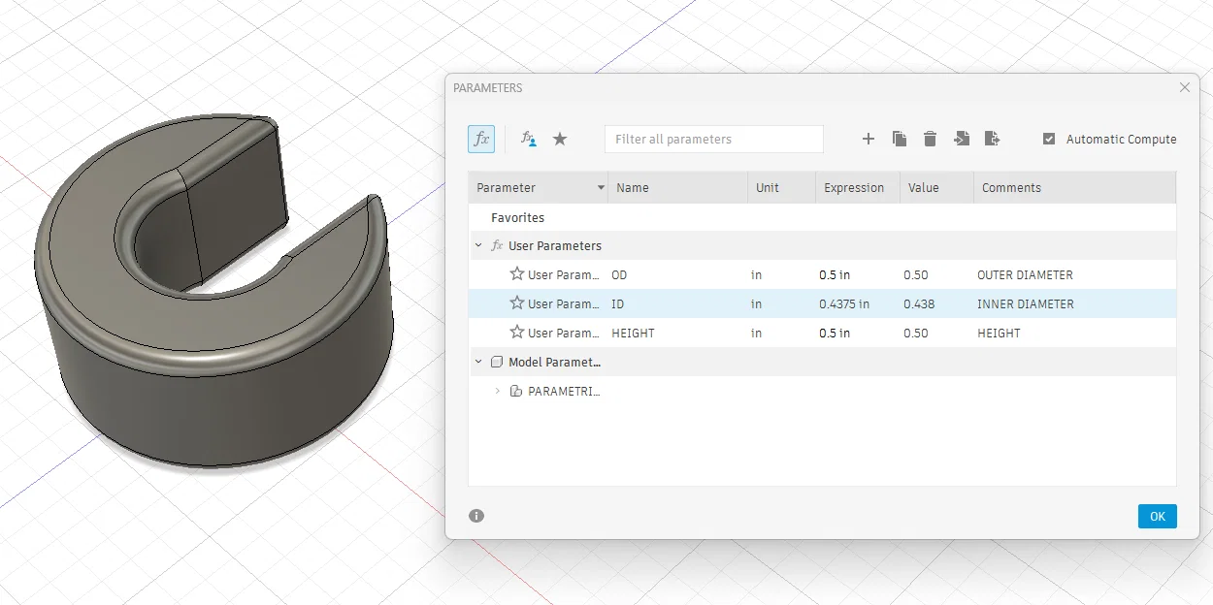1213x605 pixels.
Task: Show only user parameters filter icon
Action: pyautogui.click(x=528, y=139)
